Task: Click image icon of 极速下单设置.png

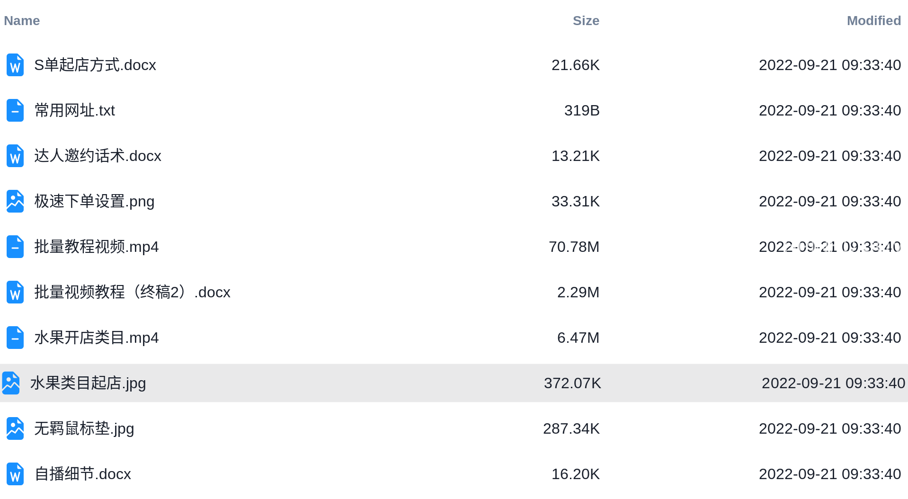Action: (x=15, y=201)
